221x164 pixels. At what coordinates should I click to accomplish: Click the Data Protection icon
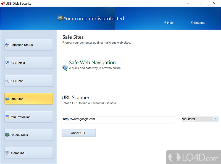pos(7,117)
